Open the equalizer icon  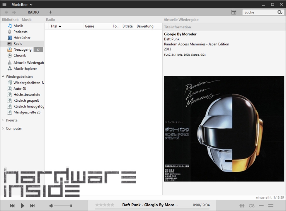[242, 206]
